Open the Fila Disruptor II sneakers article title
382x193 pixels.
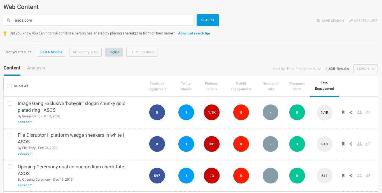tap(71, 138)
